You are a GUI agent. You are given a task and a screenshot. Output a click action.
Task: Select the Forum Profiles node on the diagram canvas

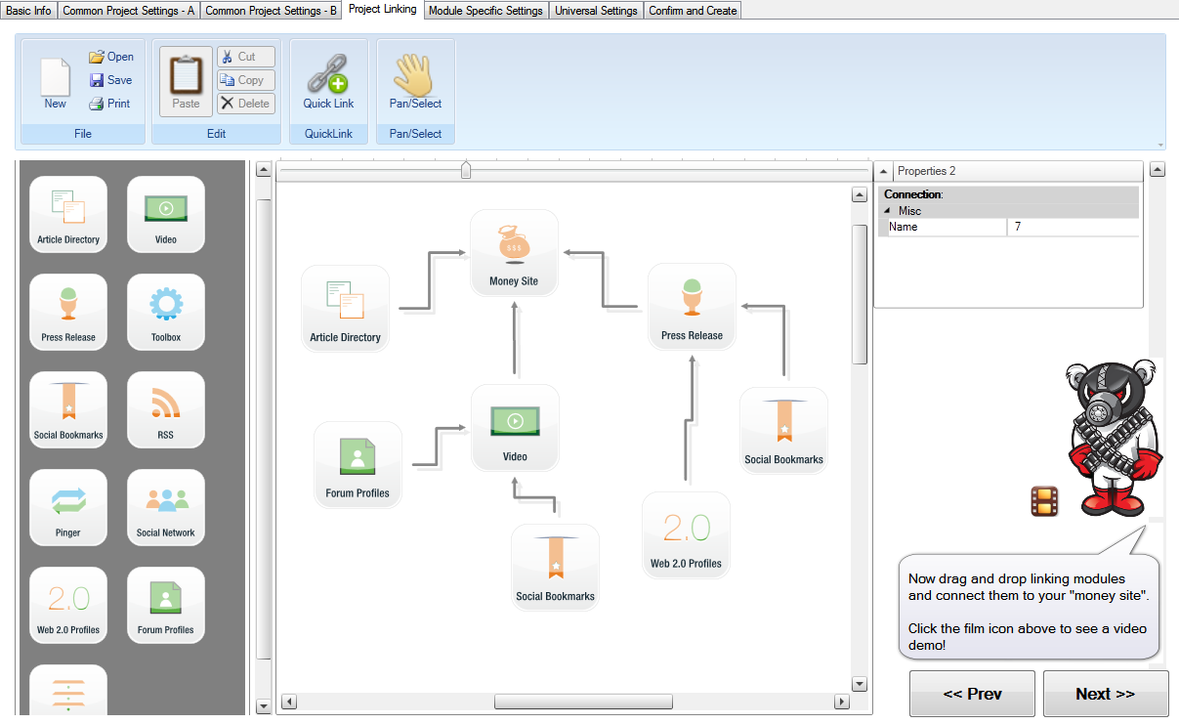click(x=358, y=465)
